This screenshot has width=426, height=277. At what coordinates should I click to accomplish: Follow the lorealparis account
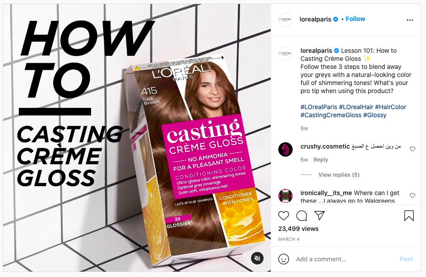(x=355, y=19)
